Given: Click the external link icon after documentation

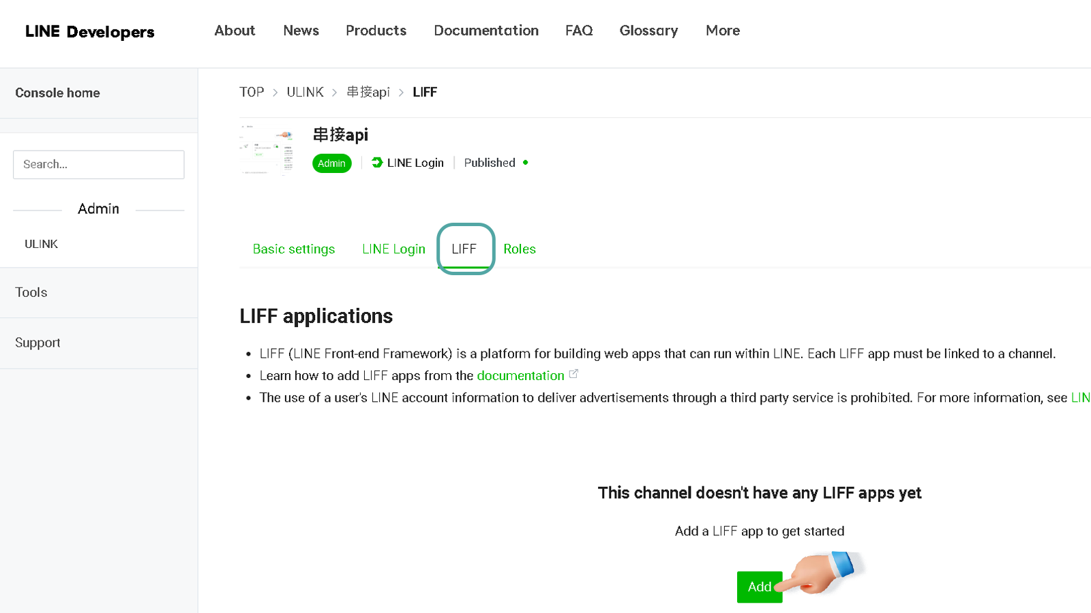Looking at the screenshot, I should (573, 374).
